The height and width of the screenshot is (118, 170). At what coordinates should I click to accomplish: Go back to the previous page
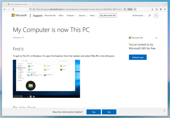[5, 9]
